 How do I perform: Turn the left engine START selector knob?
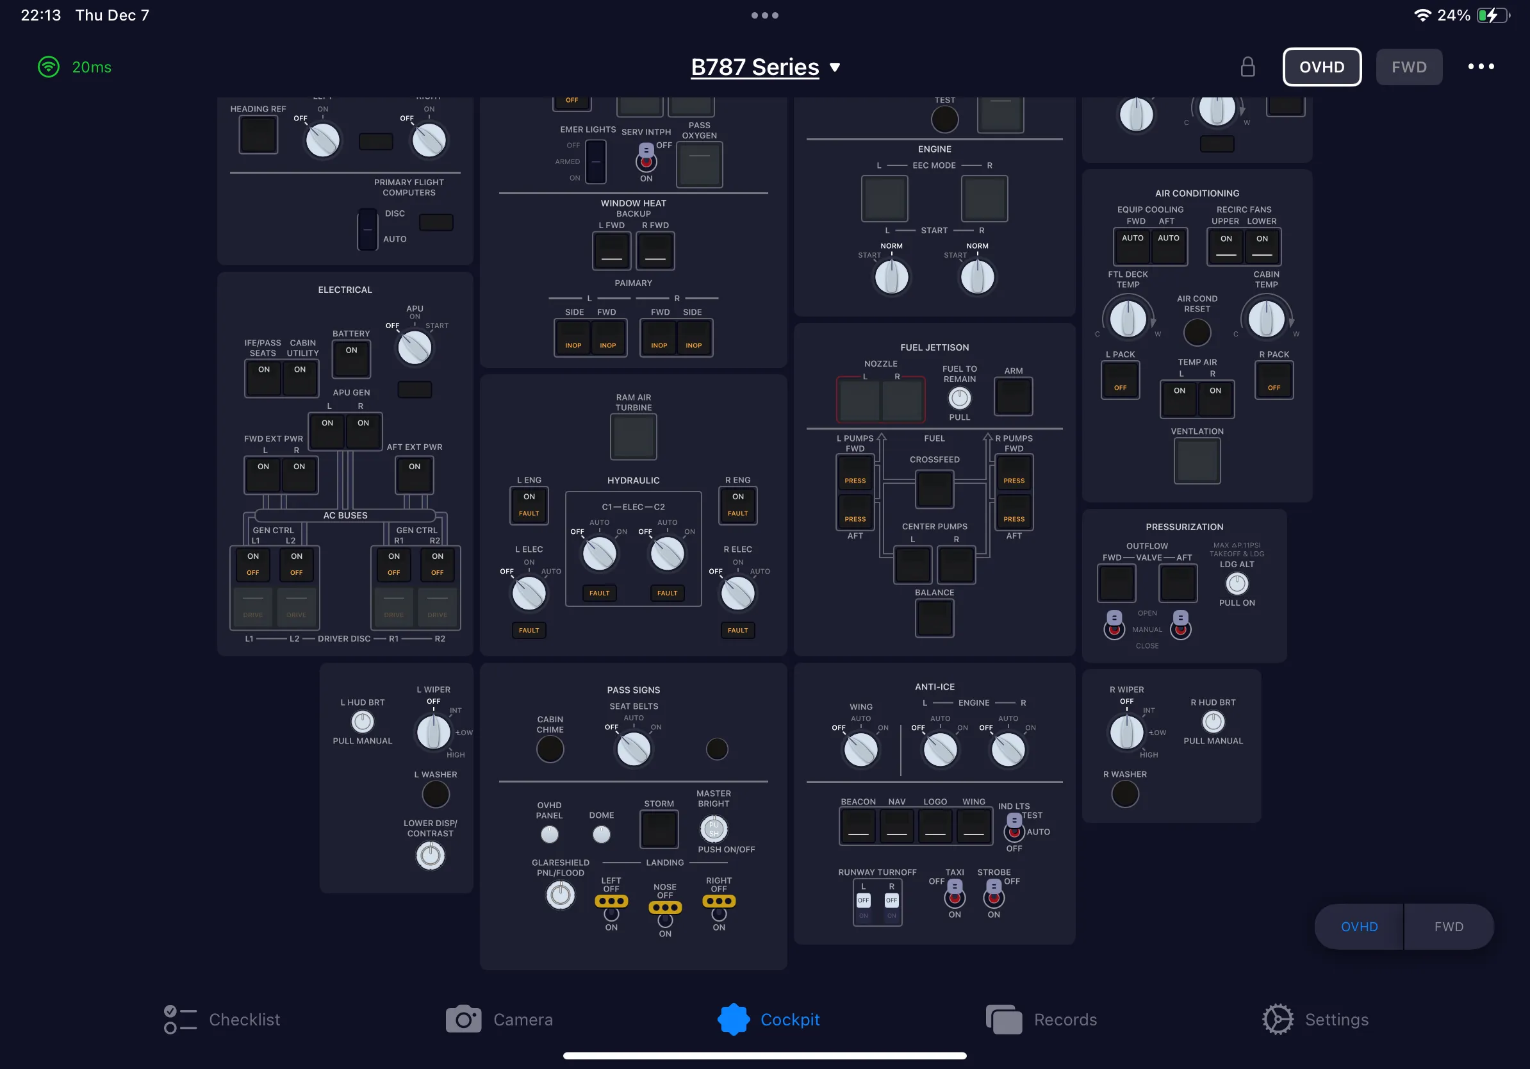point(892,278)
